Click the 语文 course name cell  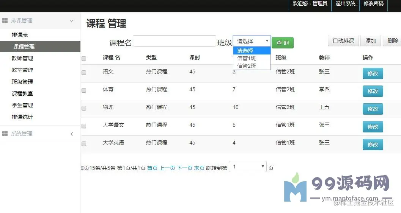coord(108,72)
